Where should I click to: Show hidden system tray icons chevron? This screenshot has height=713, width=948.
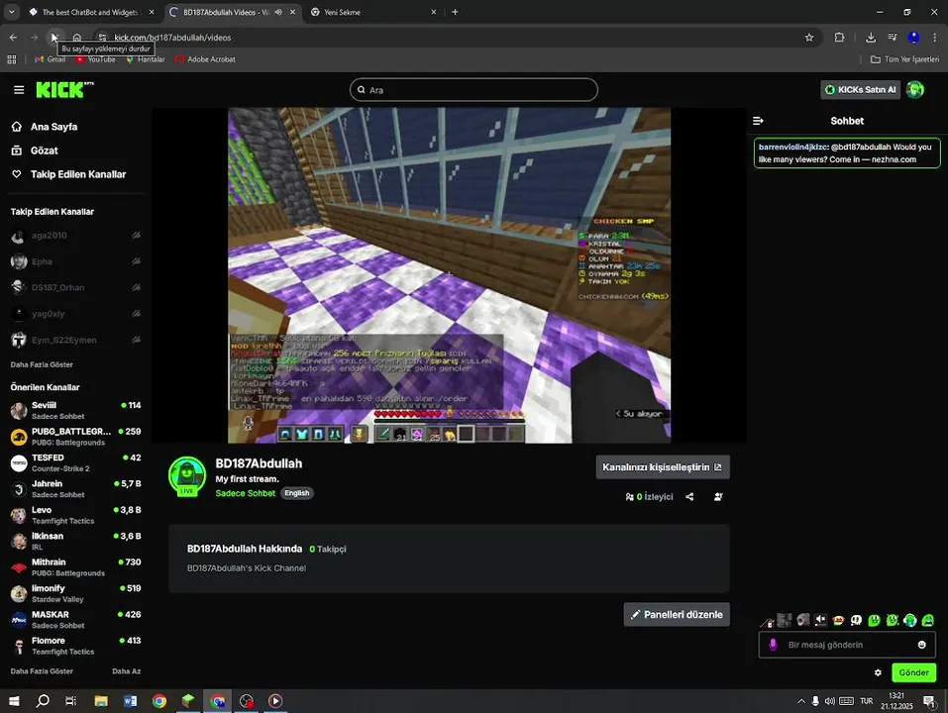(801, 701)
